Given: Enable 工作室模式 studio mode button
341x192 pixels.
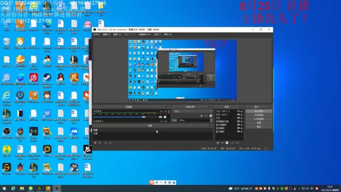Looking at the screenshot, I should (259, 119).
